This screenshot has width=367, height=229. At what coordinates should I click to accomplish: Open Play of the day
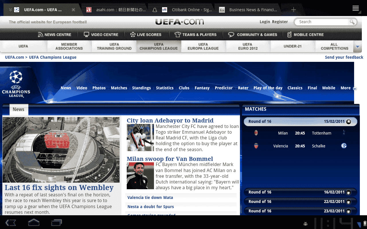(x=268, y=88)
